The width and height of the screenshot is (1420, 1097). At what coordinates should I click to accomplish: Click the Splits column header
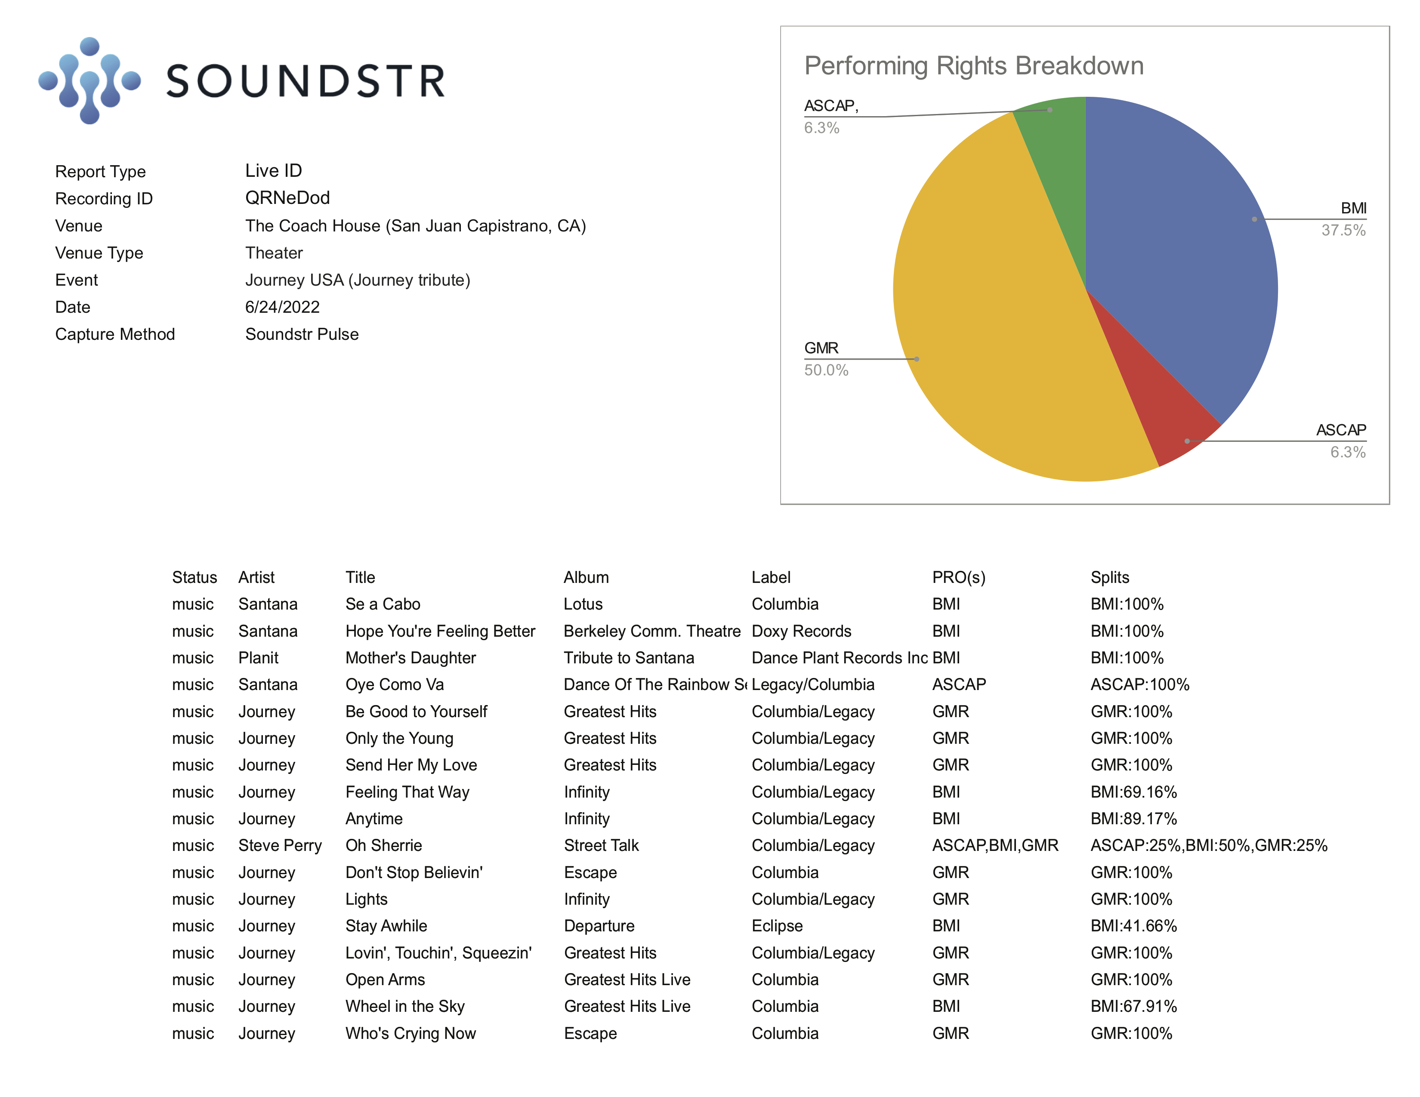[1109, 577]
